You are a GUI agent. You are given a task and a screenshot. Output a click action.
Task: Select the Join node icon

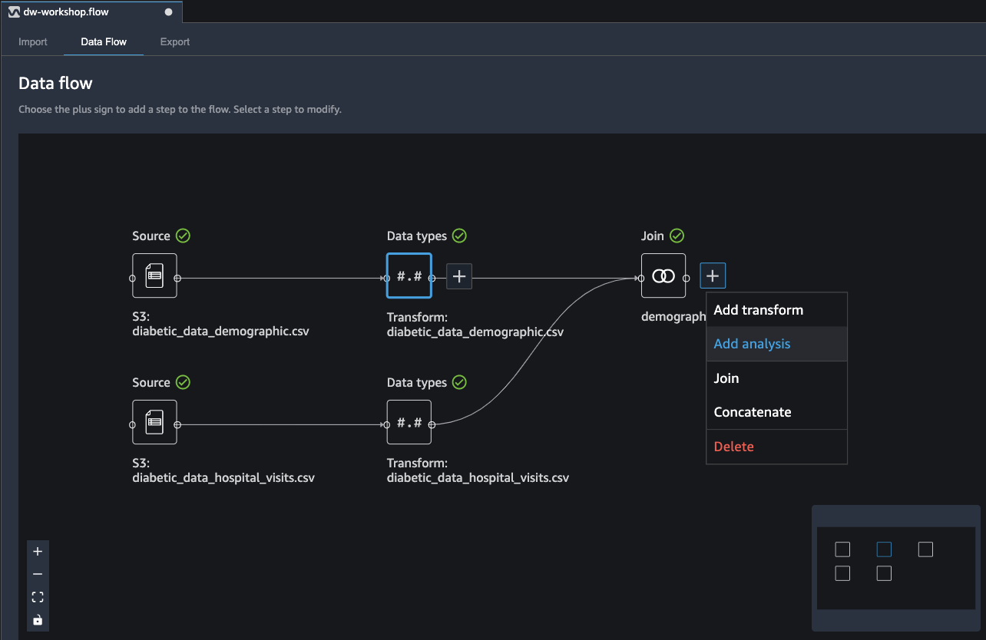pos(663,275)
